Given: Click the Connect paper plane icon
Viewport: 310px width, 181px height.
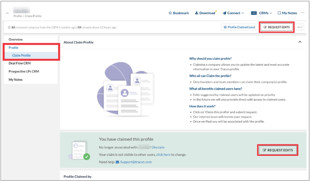Looking at the screenshot, I should point(225,13).
